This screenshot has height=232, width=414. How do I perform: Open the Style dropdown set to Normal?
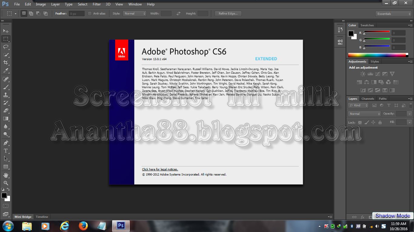tap(135, 14)
